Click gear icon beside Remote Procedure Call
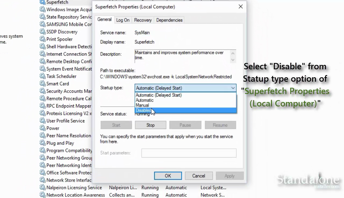The width and height of the screenshot is (344, 198). [42, 98]
